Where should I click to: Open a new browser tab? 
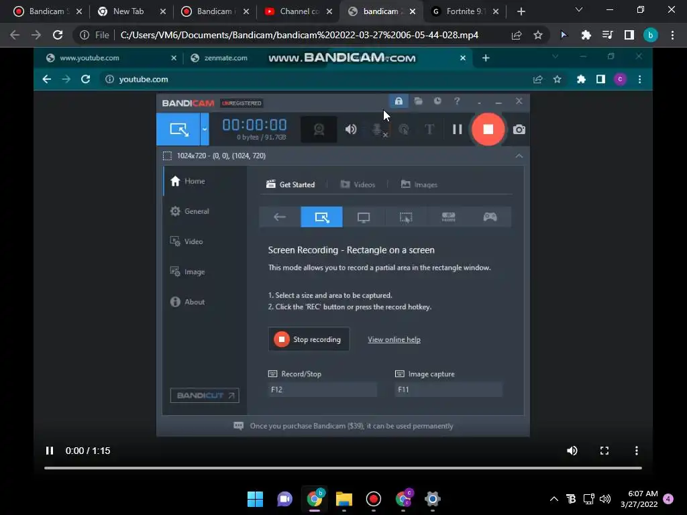(521, 11)
